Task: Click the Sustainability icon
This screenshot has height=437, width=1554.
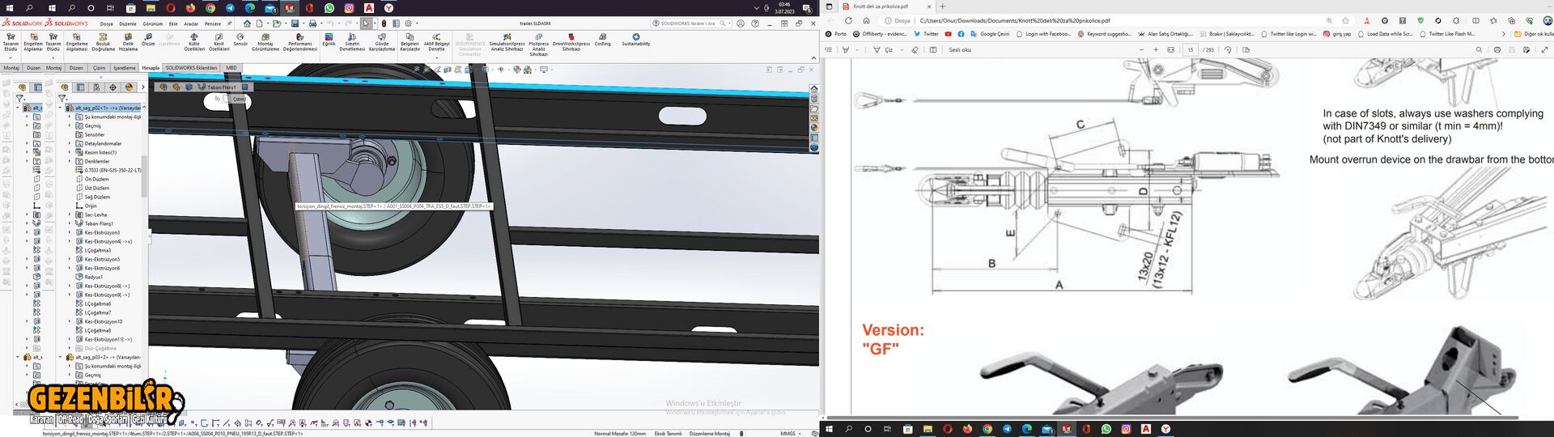Action: coord(635,39)
